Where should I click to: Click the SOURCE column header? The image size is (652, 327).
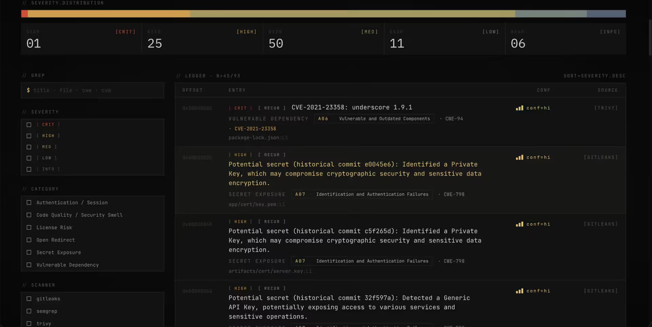click(608, 90)
